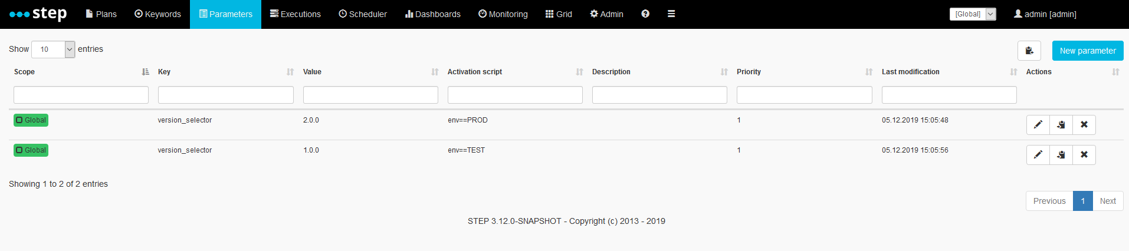Click the Global scope badge in first row
1129x251 pixels.
pyautogui.click(x=31, y=120)
